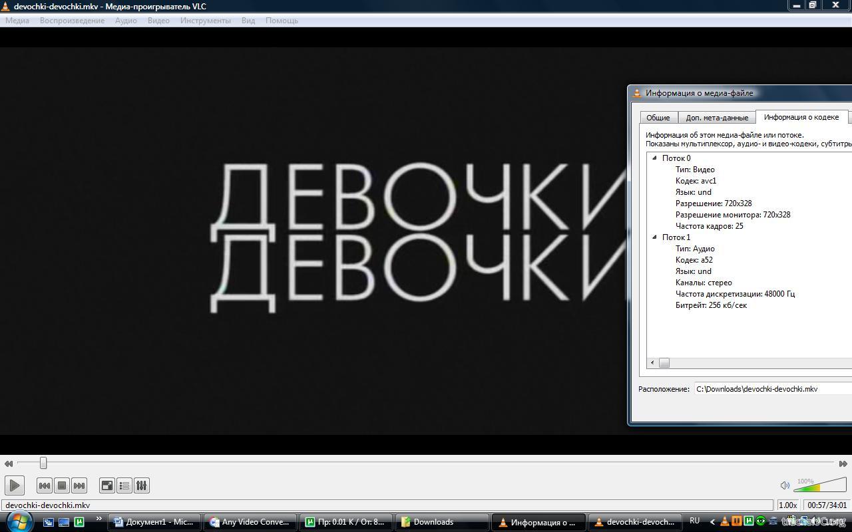Switch to the Общие tab

658,118
